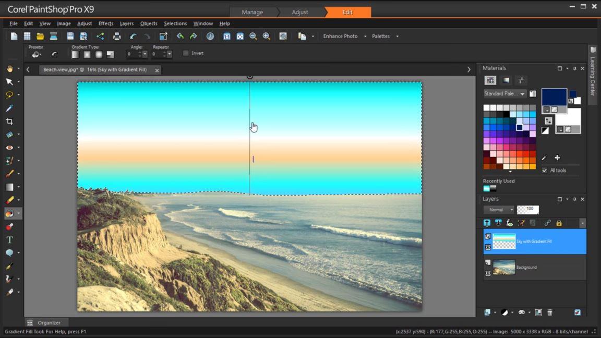Switch to the Adjust tab
Viewport: 601px width, 338px height.
(300, 13)
